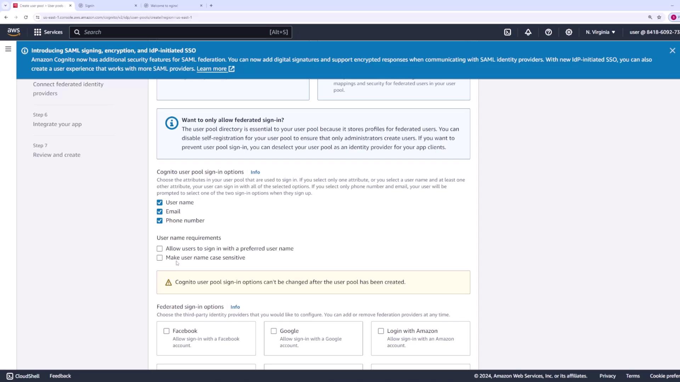The width and height of the screenshot is (680, 382).
Task: Uncheck the User name sign-in option
Action: pyautogui.click(x=160, y=203)
